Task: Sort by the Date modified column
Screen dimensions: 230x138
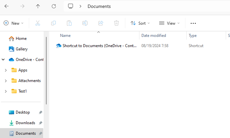Action: [x=154, y=36]
